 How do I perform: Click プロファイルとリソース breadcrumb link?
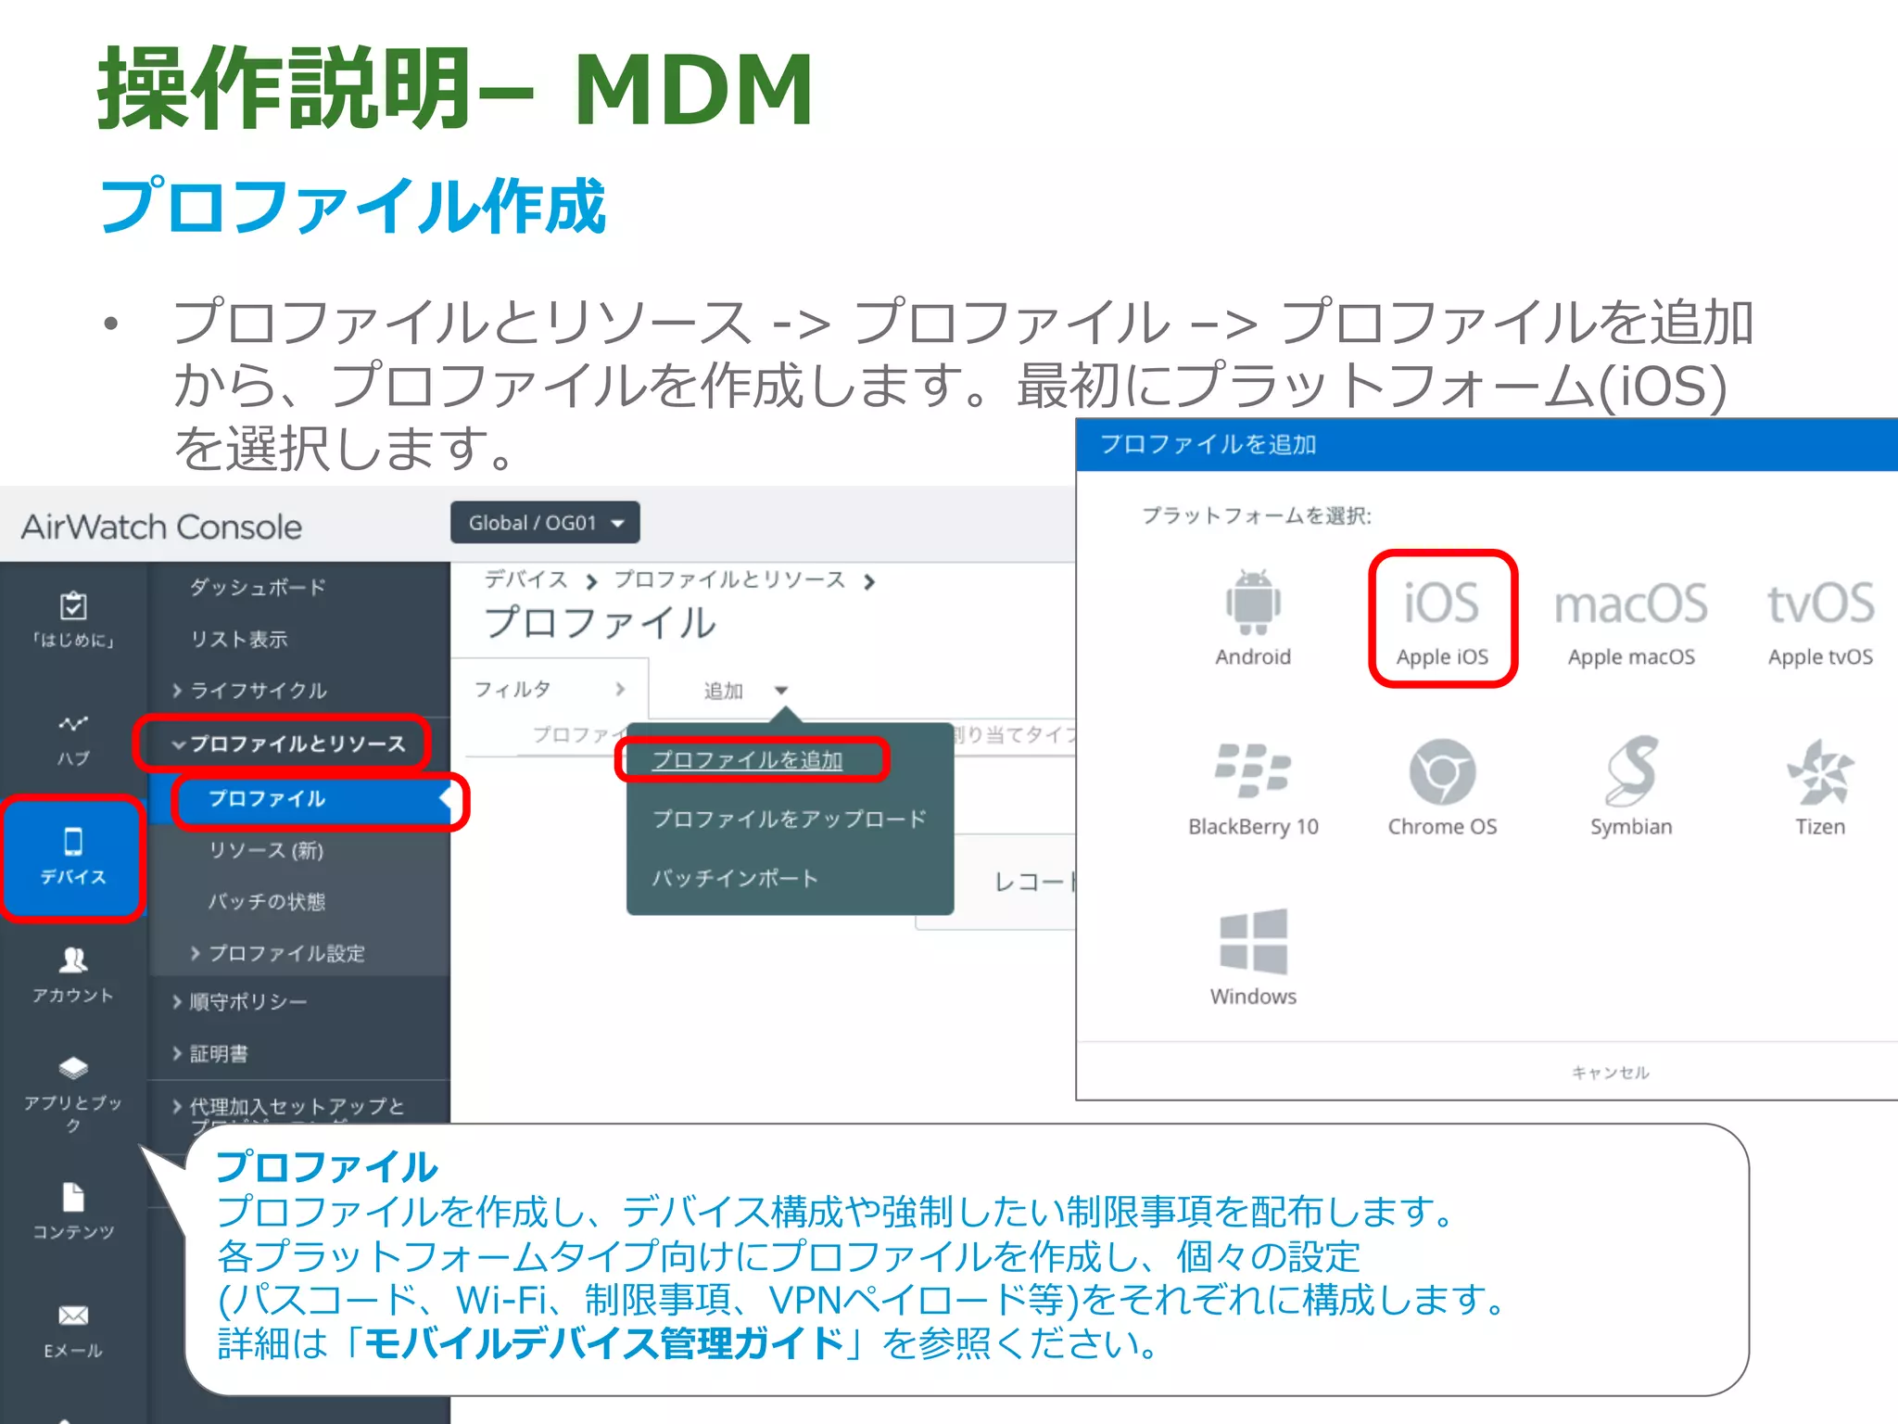pyautogui.click(x=729, y=579)
